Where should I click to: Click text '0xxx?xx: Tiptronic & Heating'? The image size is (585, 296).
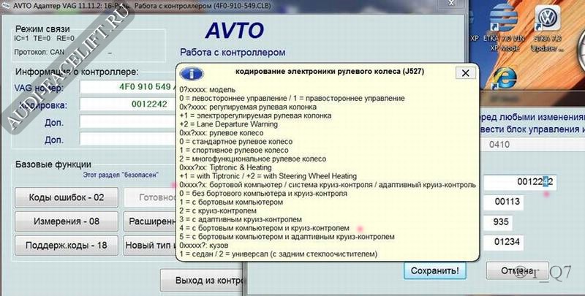[x=225, y=167]
